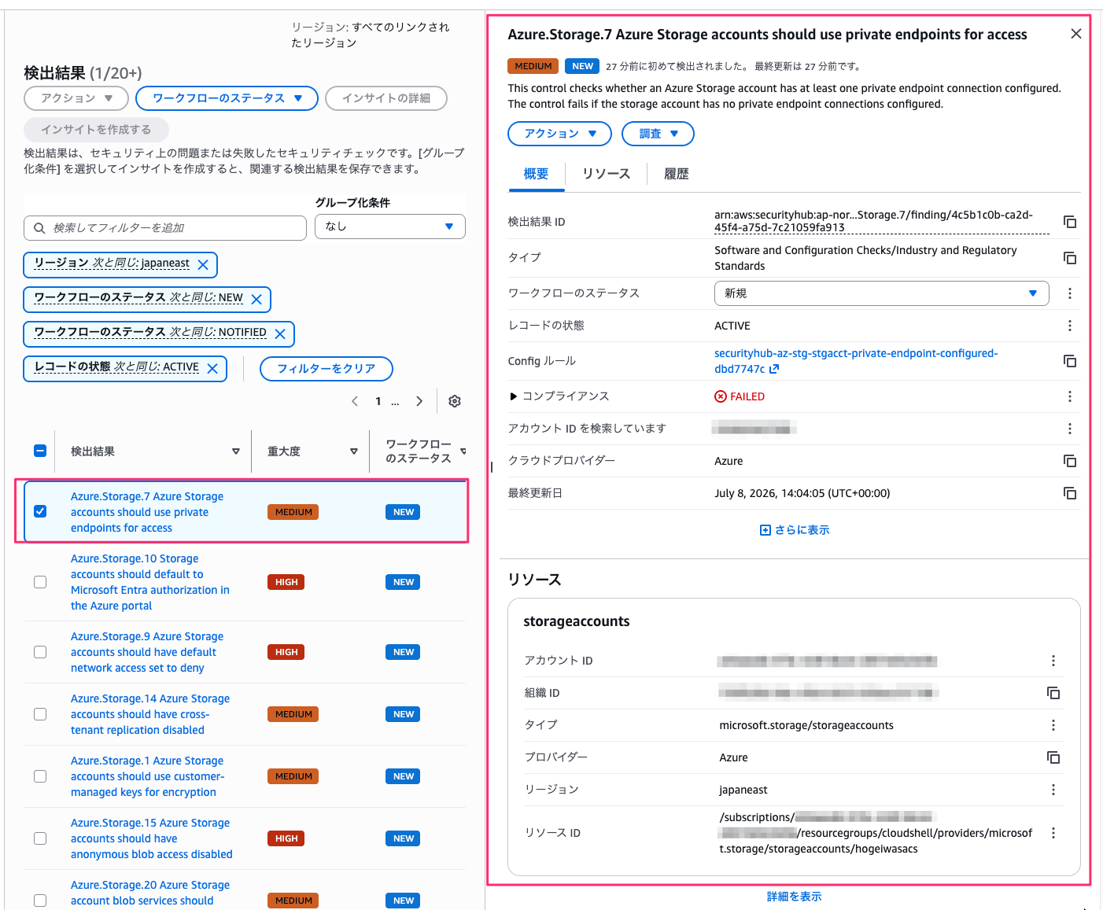
Task: Expand さらに表示 to show more fields
Action: 795,530
